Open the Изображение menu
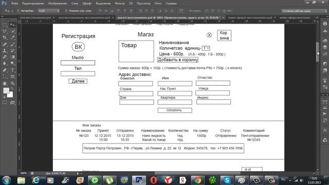This screenshot has width=329, height=185. coord(58,4)
